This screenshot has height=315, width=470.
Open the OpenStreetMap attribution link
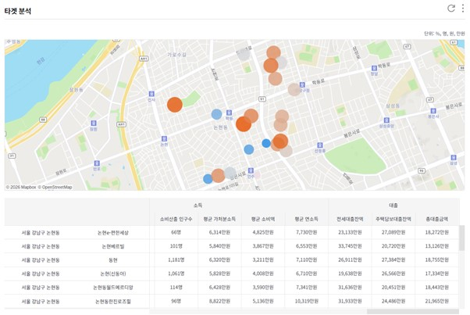55,188
